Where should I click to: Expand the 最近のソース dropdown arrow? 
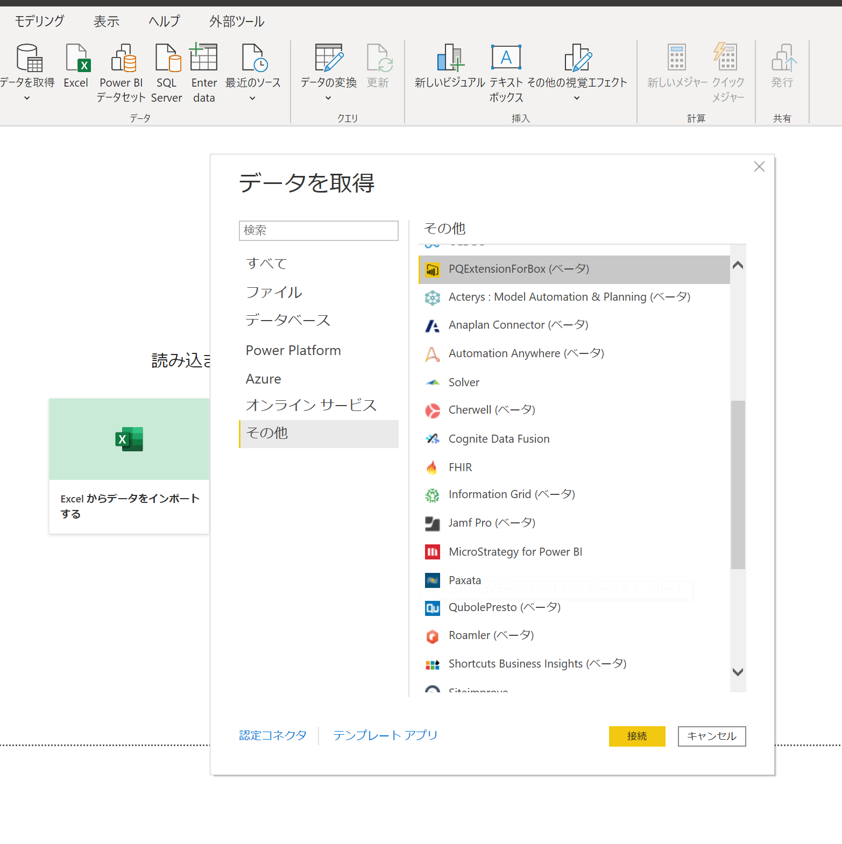tap(252, 98)
